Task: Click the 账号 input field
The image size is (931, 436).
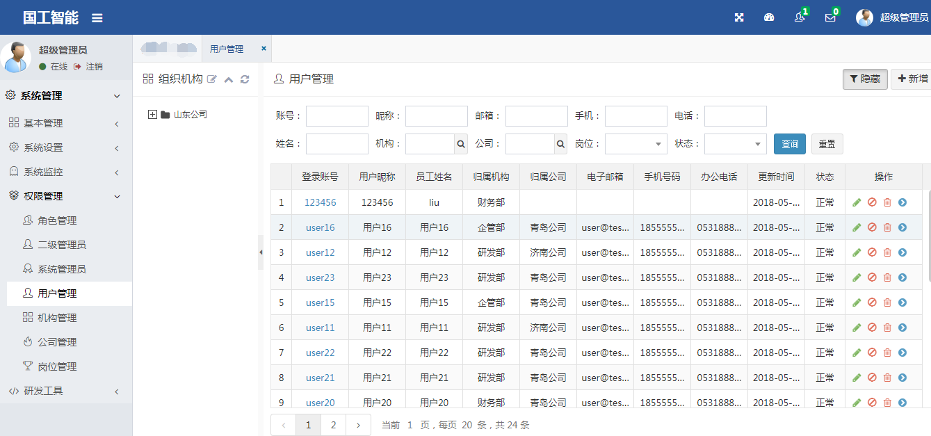Action: (337, 116)
